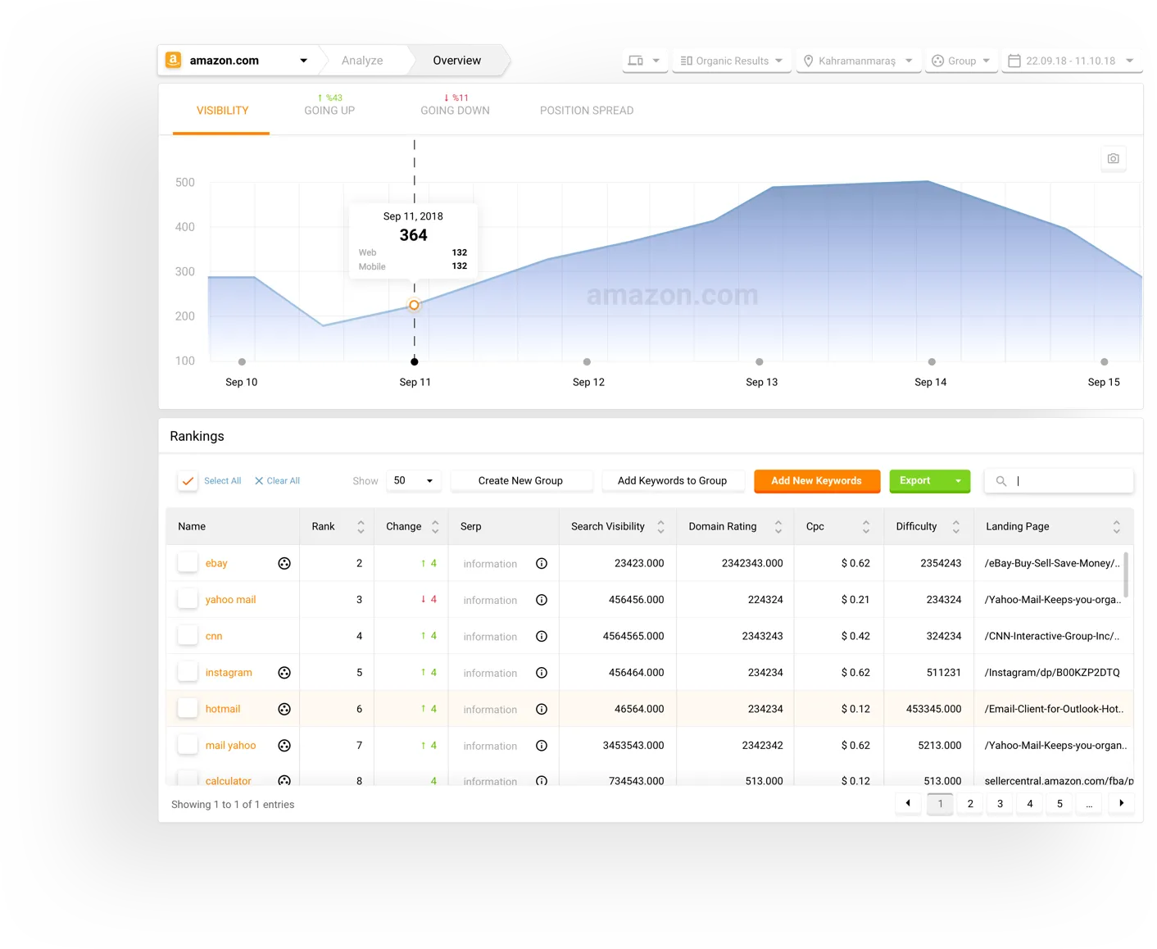Go to previous page arrow

point(908,803)
